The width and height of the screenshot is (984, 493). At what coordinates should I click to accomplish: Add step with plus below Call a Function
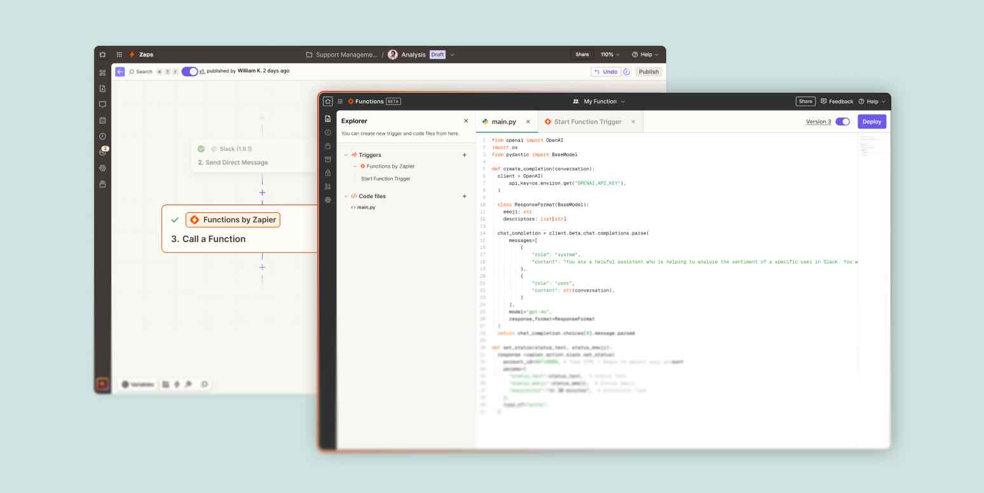(x=262, y=267)
